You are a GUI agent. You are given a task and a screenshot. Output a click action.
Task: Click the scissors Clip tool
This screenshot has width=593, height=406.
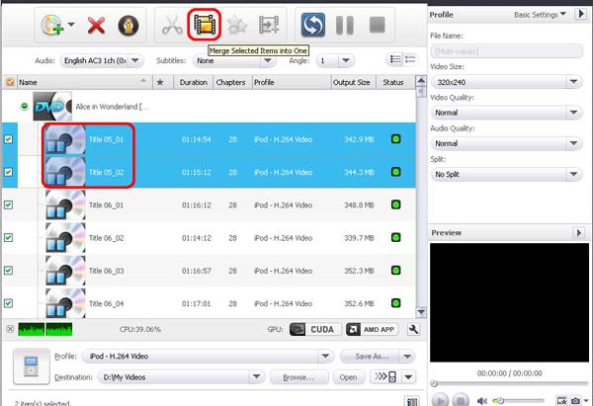pos(172,26)
